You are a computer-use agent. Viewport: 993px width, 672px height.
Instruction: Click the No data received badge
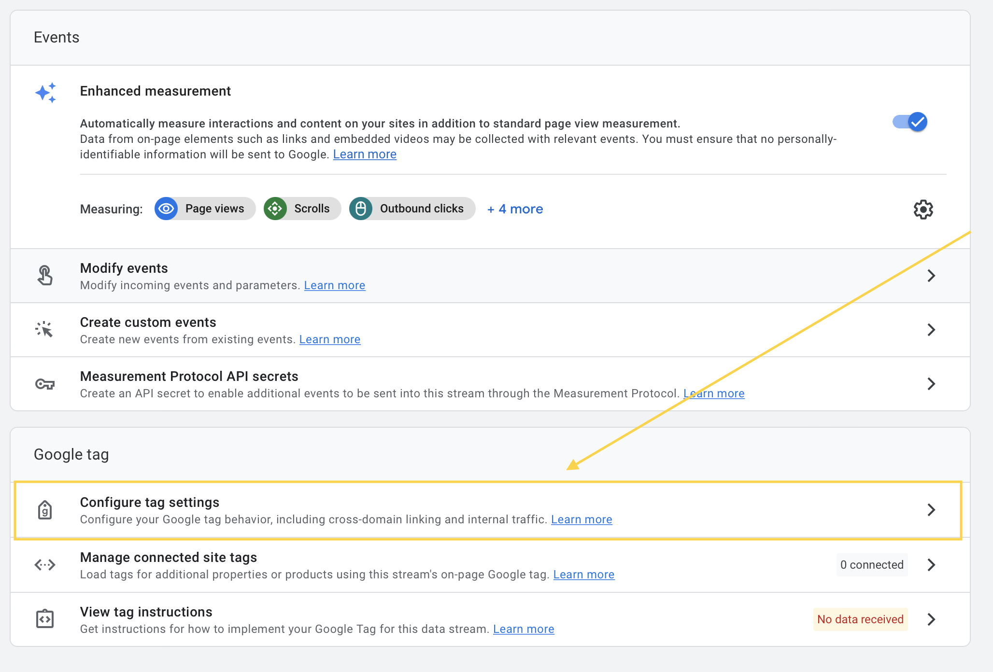coord(860,619)
